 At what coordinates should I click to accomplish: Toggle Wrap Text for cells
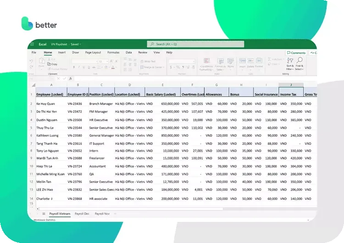tap(148, 61)
